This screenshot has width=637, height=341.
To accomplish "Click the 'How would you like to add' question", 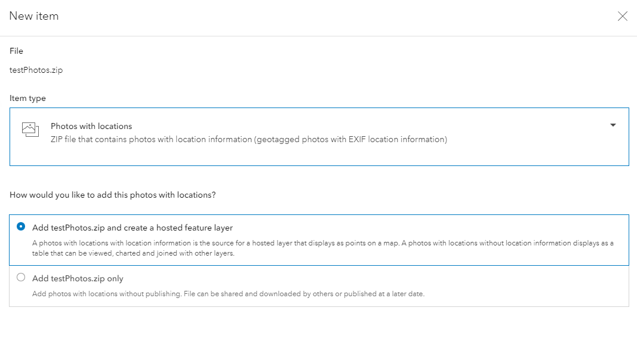I will pos(112,195).
